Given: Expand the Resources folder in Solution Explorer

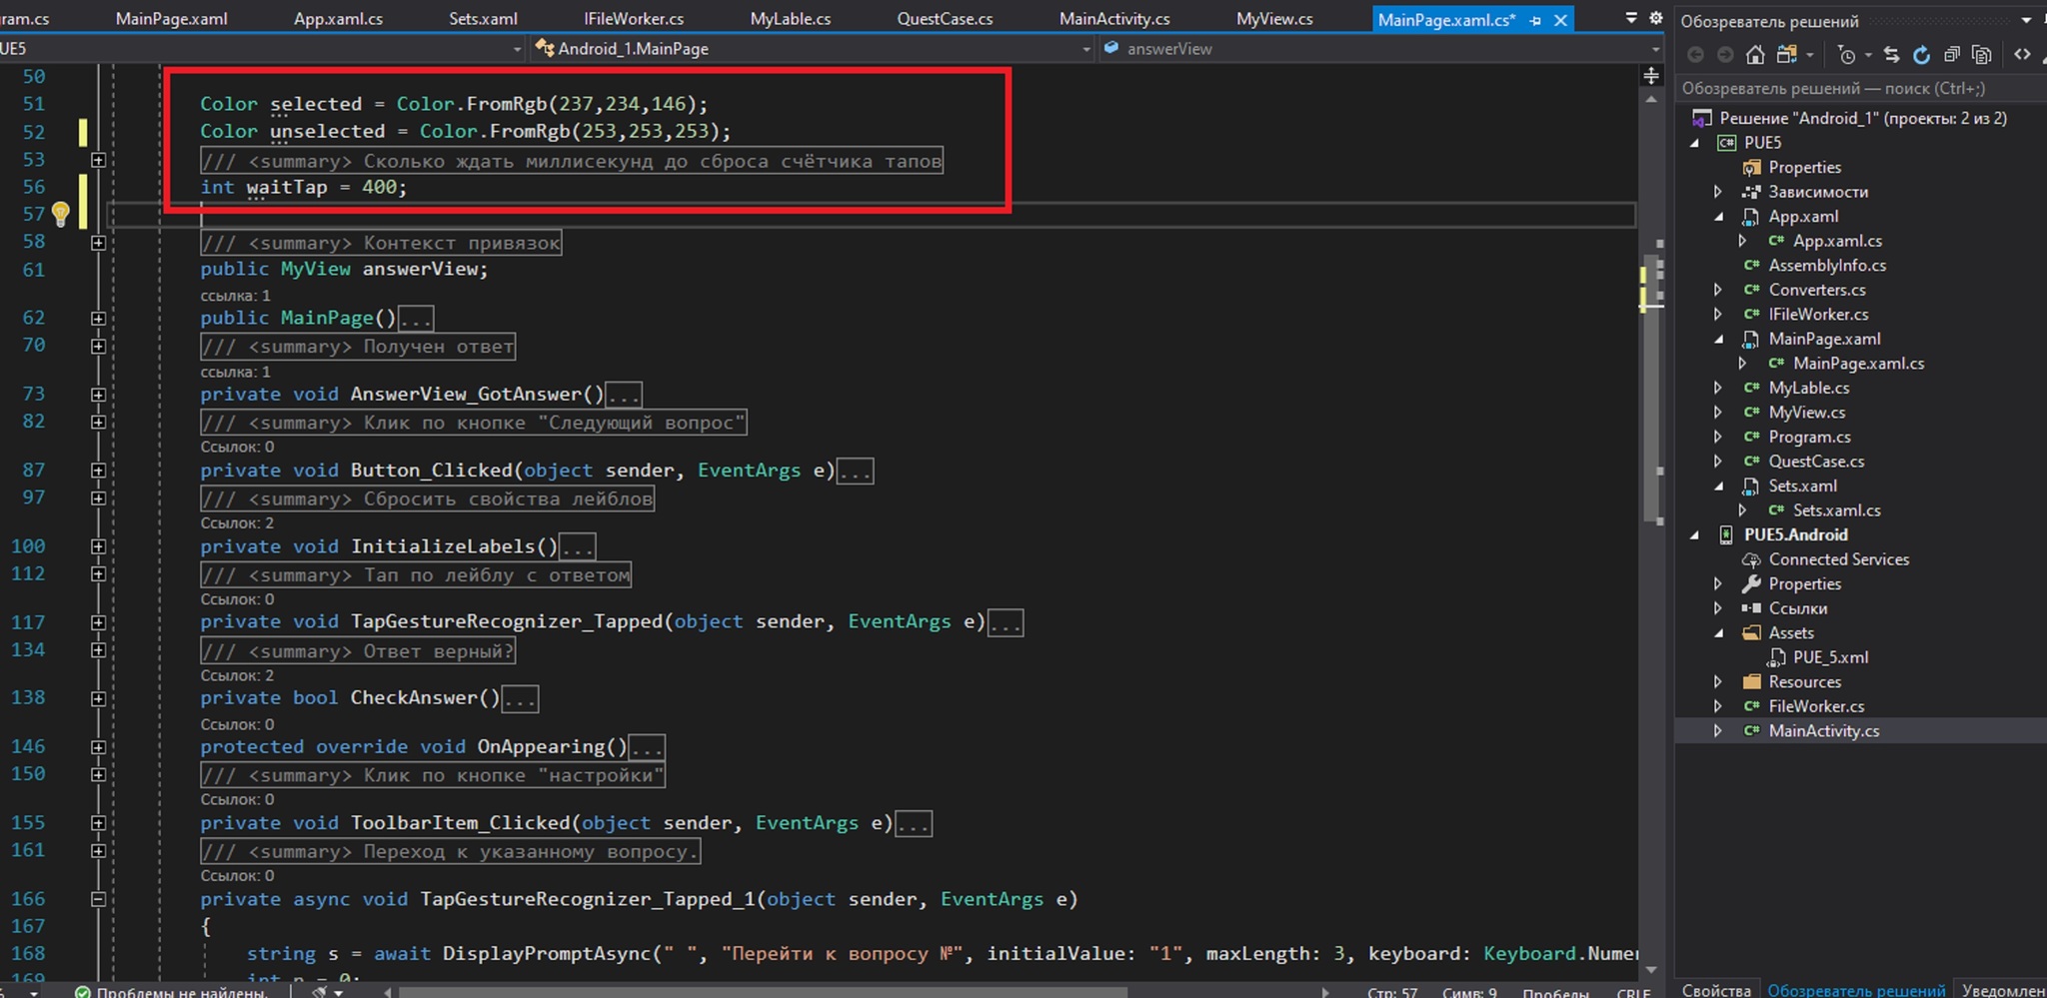Looking at the screenshot, I should point(1718,681).
